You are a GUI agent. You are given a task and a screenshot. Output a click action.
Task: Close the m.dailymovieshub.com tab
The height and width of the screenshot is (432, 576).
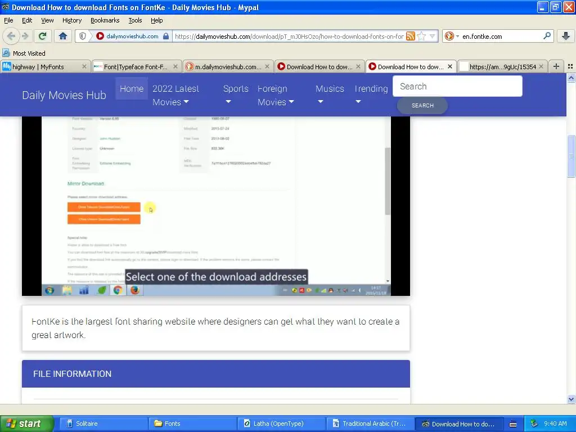(x=267, y=66)
